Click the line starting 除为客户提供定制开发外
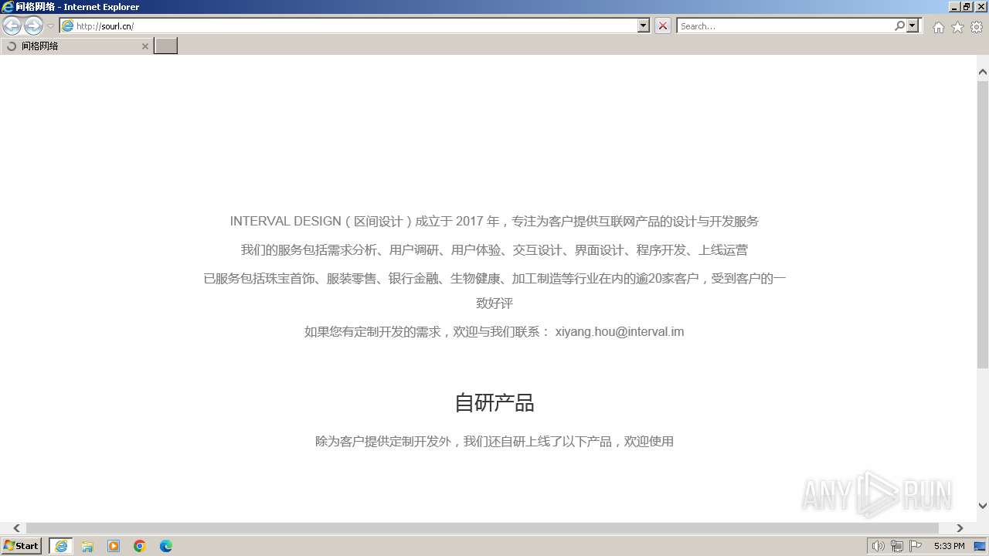 click(x=494, y=442)
